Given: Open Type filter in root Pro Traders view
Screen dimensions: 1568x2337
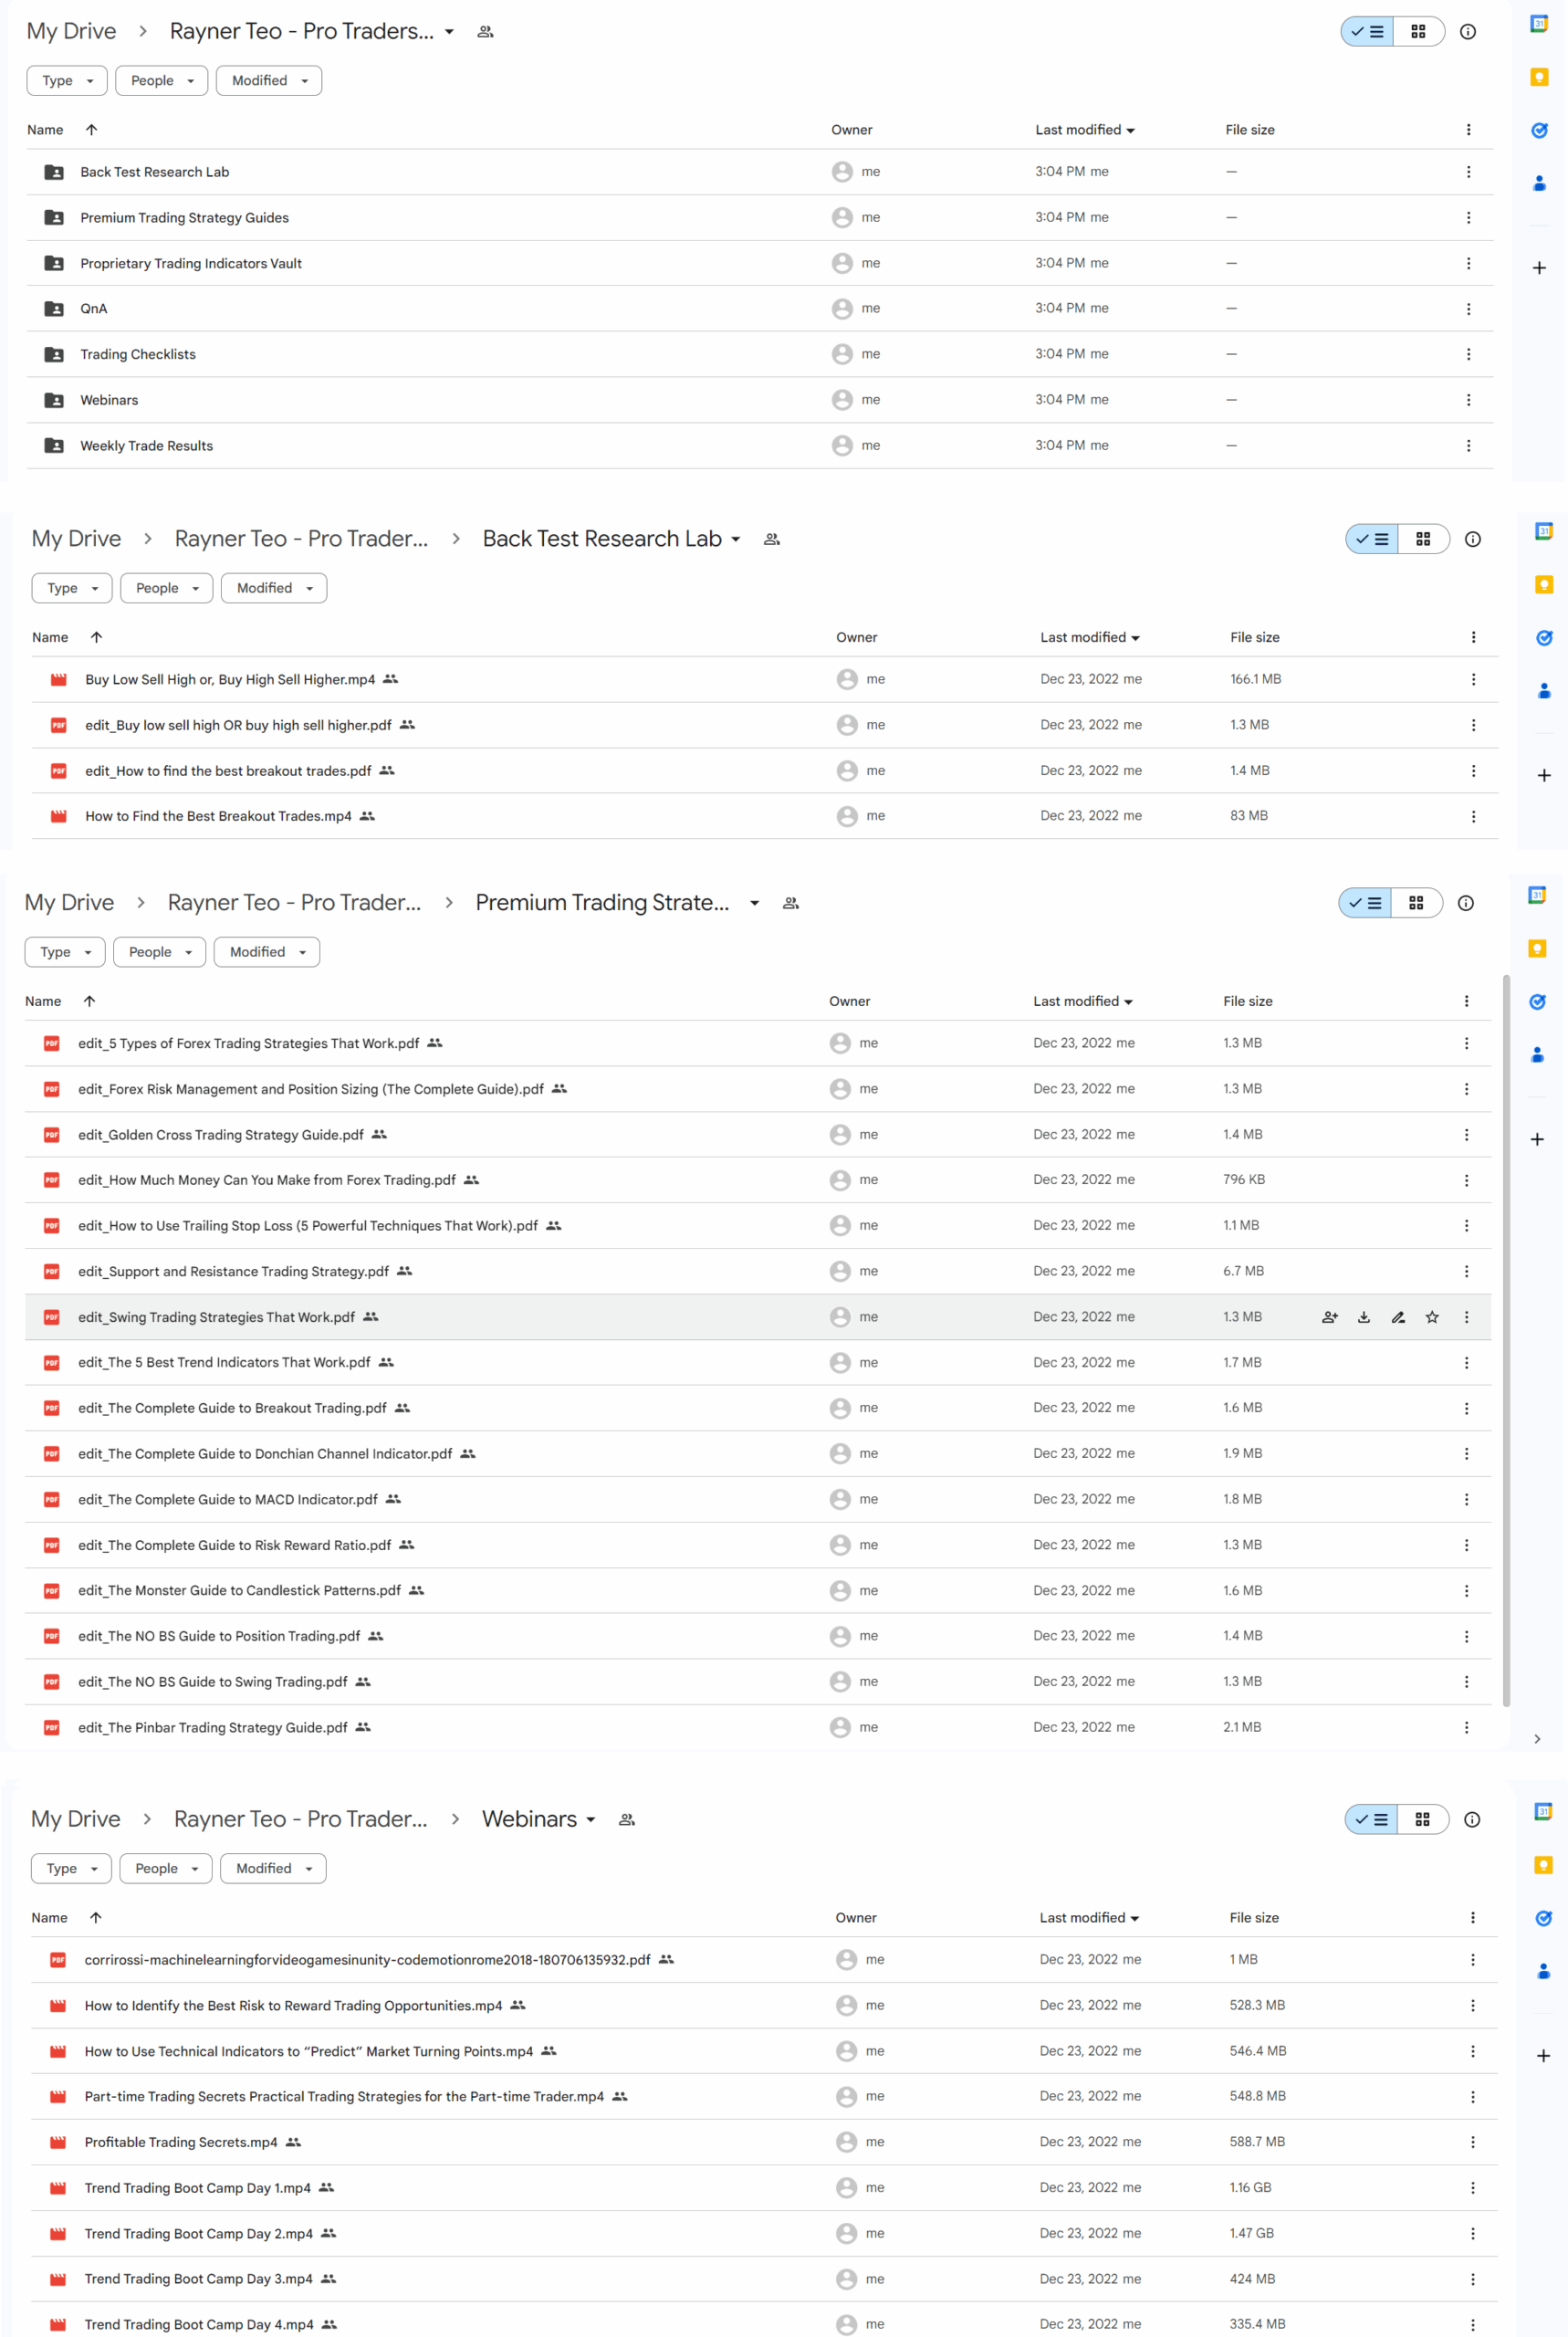Looking at the screenshot, I should click(67, 81).
